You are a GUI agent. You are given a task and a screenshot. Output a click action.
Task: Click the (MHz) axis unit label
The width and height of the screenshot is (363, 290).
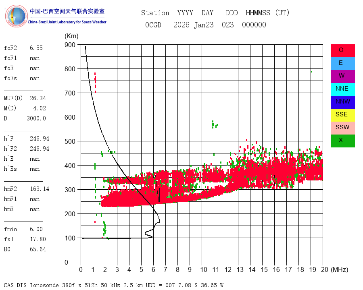tap(340, 269)
